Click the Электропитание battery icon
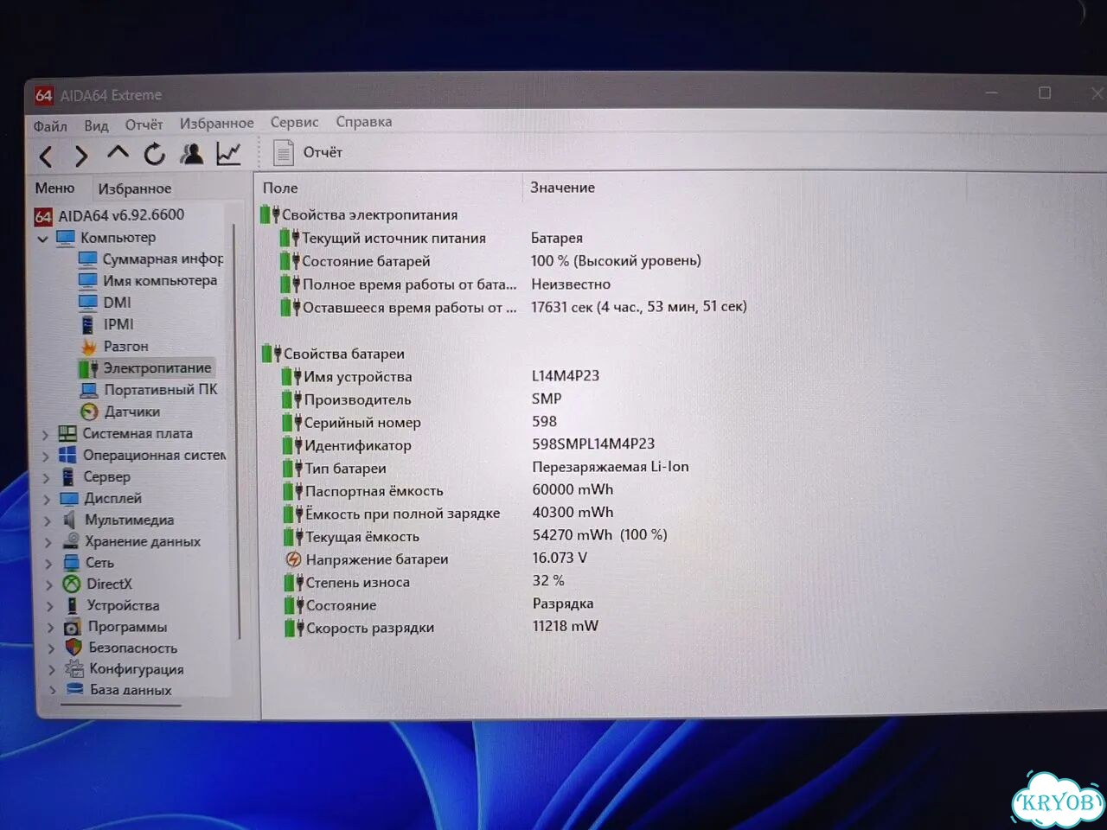The width and height of the screenshot is (1107, 830). point(88,368)
